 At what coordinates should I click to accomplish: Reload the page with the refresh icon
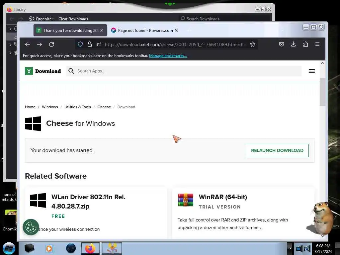51,44
